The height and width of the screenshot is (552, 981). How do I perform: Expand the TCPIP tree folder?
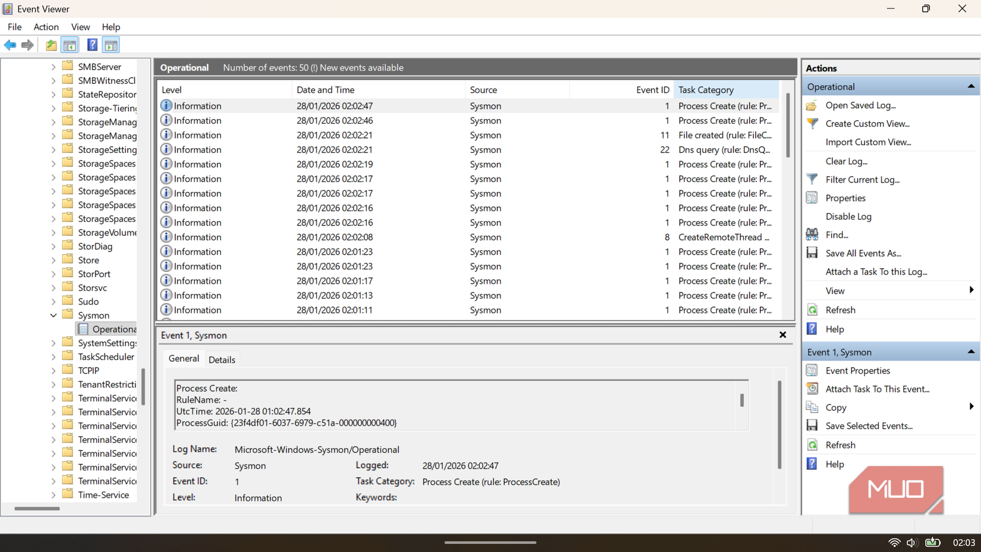pyautogui.click(x=54, y=371)
